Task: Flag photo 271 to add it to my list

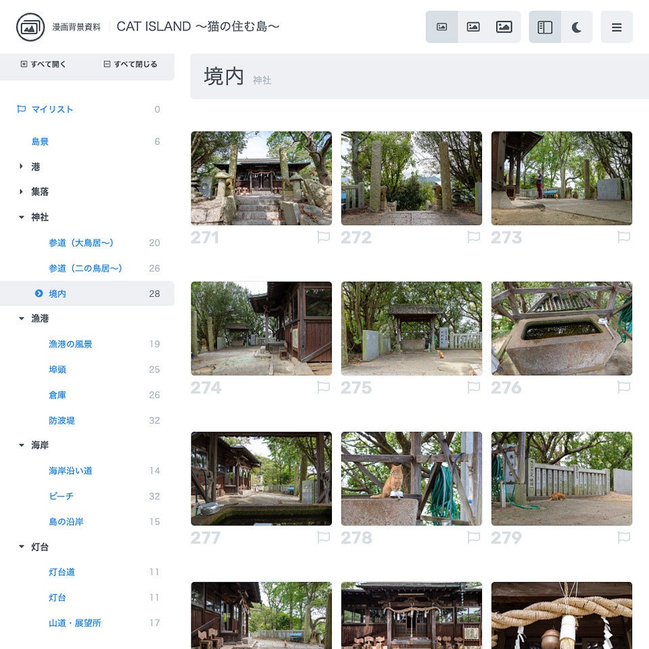Action: tap(324, 237)
